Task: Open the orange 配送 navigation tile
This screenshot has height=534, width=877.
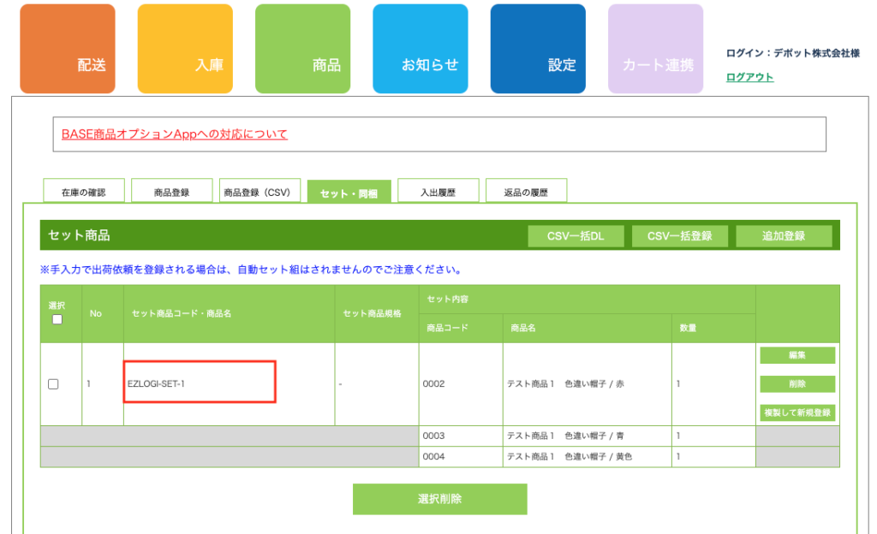Action: point(68,49)
